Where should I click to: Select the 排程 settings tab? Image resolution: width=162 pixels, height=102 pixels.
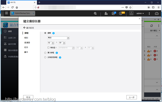click(26, 33)
